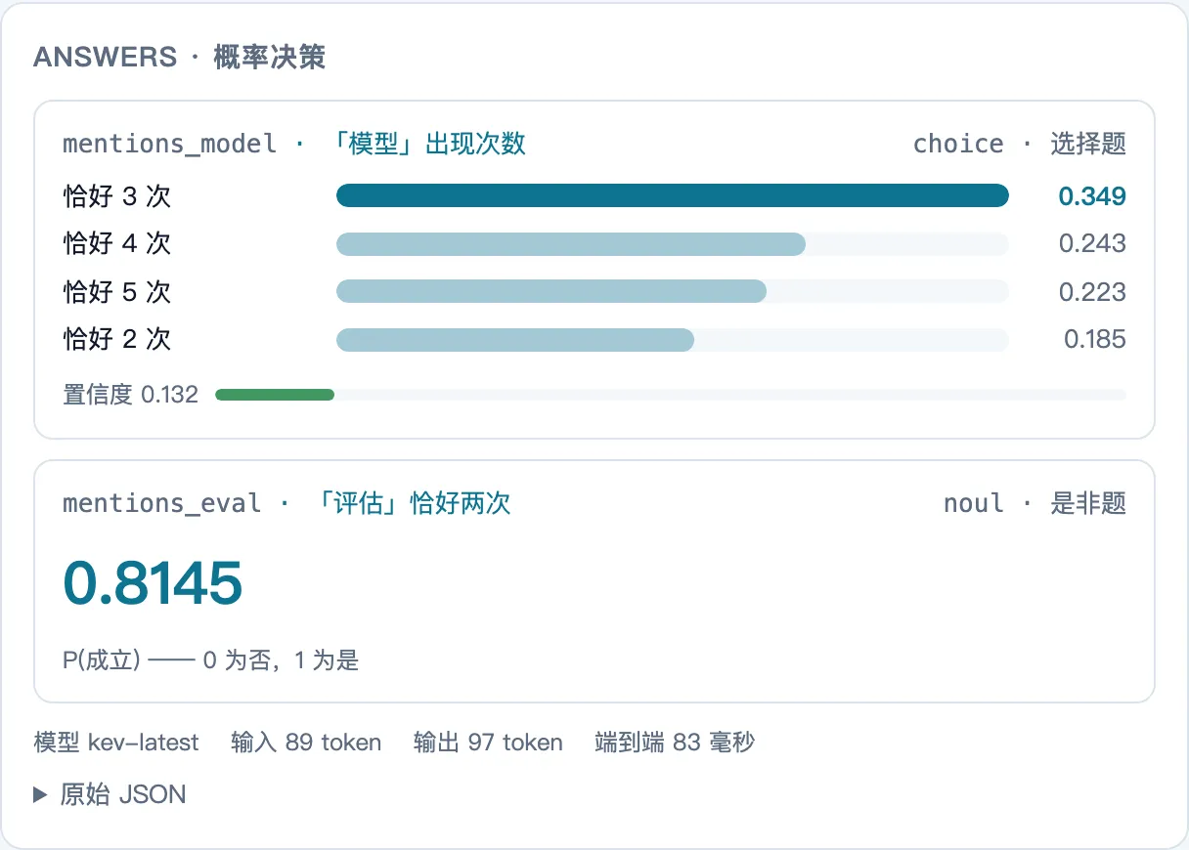Select the 恰好 2 次 option label
The width and height of the screenshot is (1189, 850).
[x=117, y=339]
